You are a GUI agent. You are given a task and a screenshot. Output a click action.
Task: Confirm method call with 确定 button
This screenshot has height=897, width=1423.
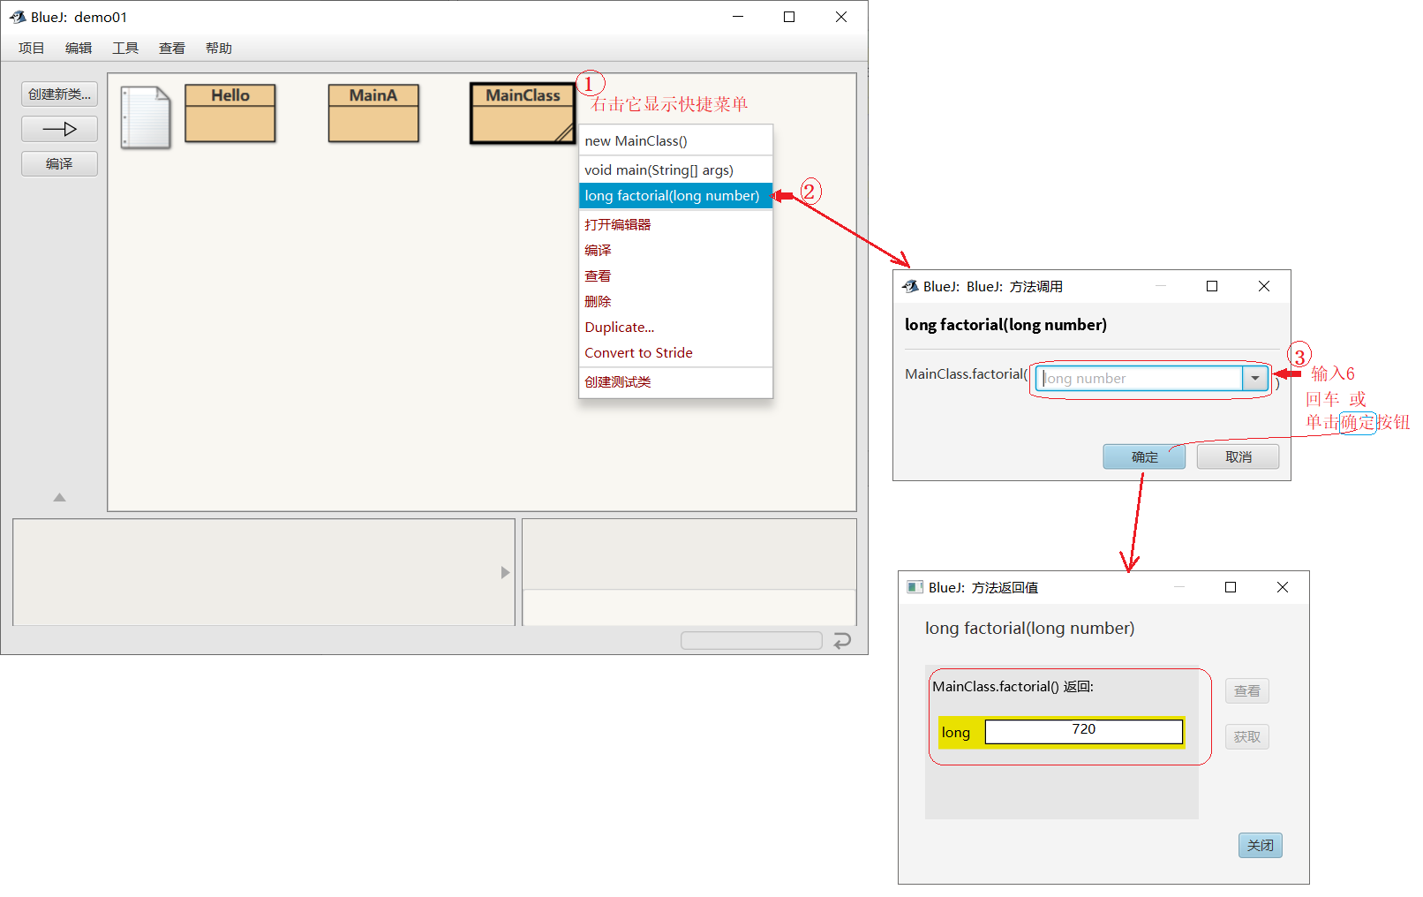pos(1144,456)
